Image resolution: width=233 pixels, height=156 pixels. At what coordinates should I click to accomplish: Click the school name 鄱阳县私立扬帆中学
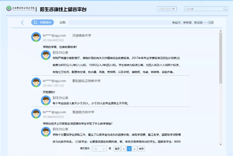(x=86, y=81)
